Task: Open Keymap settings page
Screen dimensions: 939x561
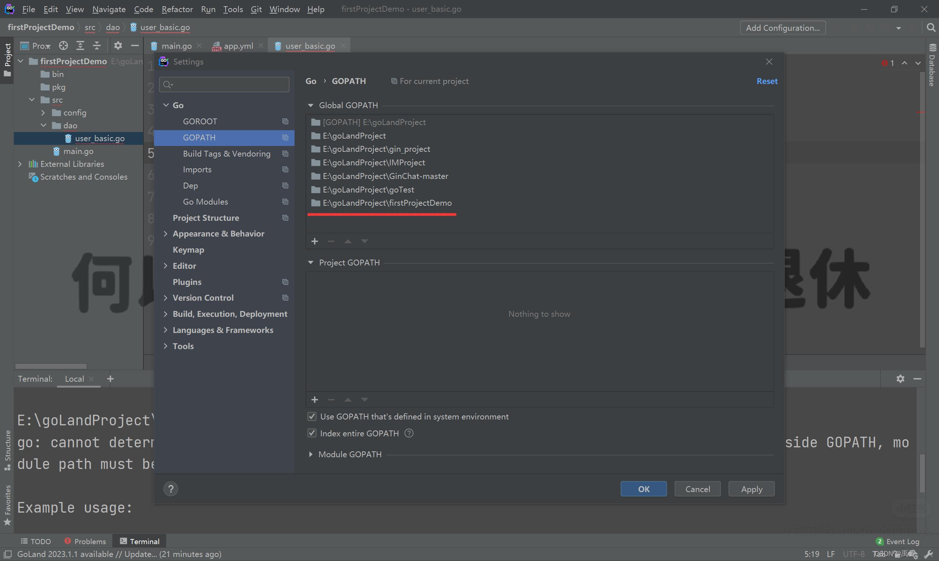Action: point(188,250)
